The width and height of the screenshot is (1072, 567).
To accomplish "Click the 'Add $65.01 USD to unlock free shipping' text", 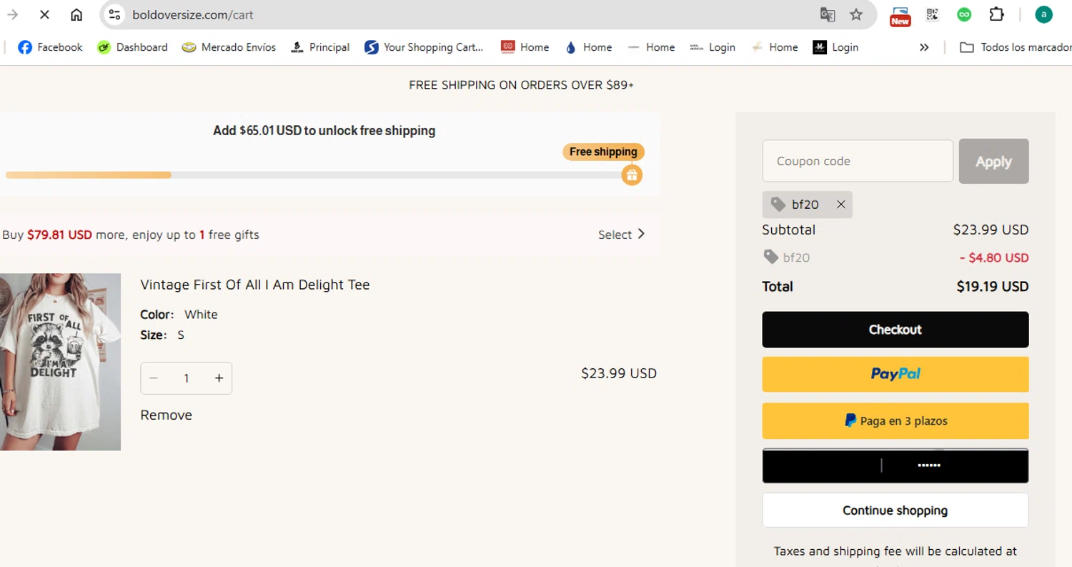I will pyautogui.click(x=324, y=131).
